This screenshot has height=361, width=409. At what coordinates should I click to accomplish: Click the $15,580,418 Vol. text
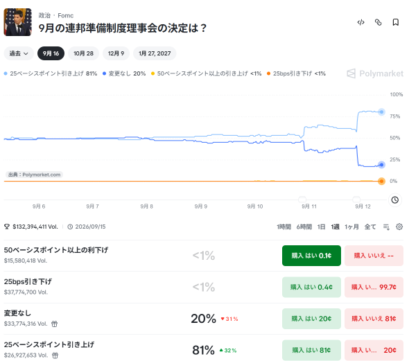coord(26,261)
